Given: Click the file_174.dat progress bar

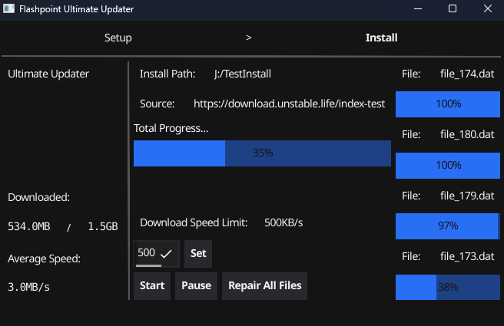Looking at the screenshot, I should click(448, 104).
